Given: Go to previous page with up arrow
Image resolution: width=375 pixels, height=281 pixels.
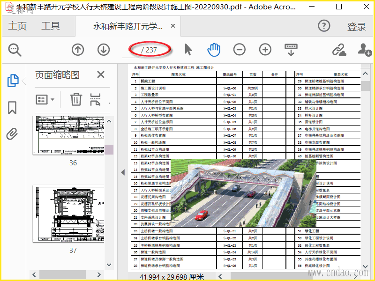Looking at the screenshot, I should (x=78, y=50).
